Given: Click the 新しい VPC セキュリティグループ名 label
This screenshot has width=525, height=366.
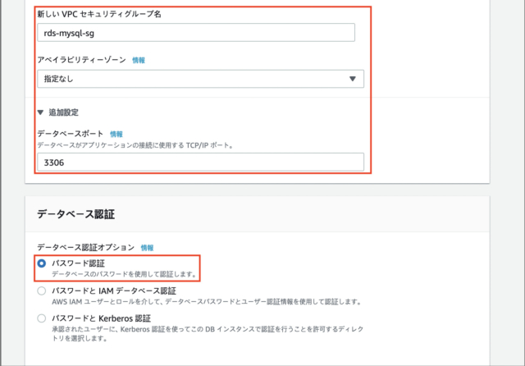Looking at the screenshot, I should click(x=99, y=14).
